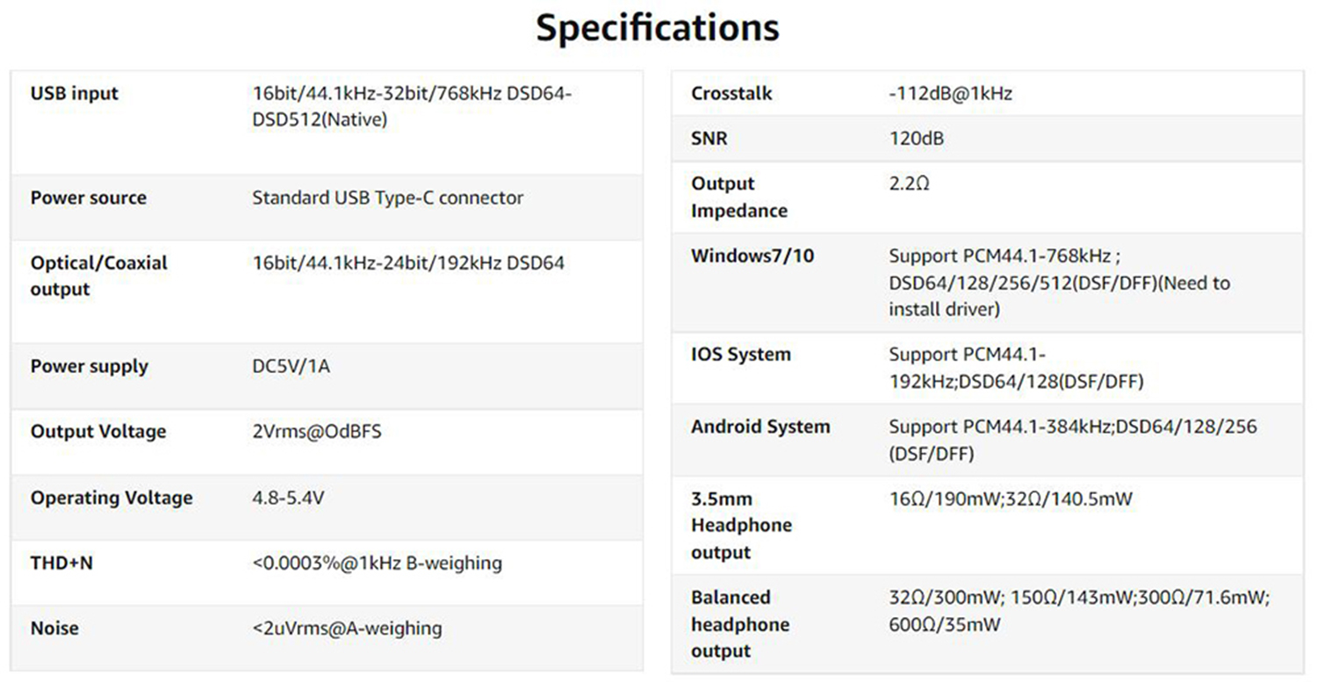Click the IOS System label
The height and width of the screenshot is (682, 1317).
741,355
